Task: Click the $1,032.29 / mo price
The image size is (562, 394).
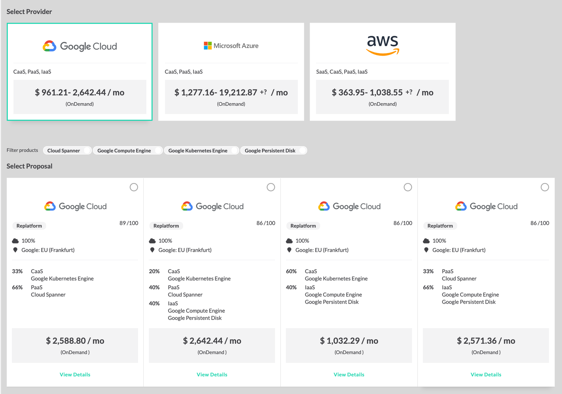Action: click(x=349, y=341)
